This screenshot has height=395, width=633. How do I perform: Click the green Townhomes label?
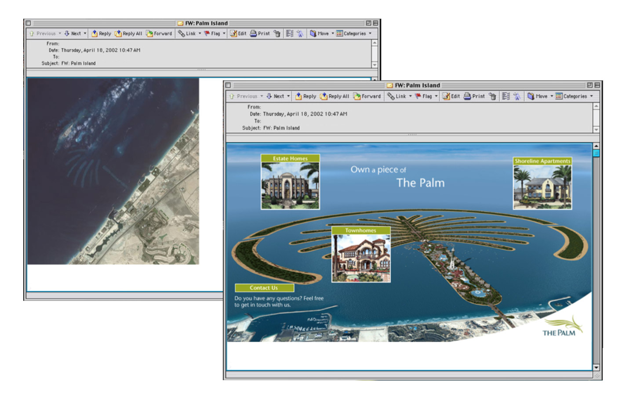pyautogui.click(x=360, y=230)
